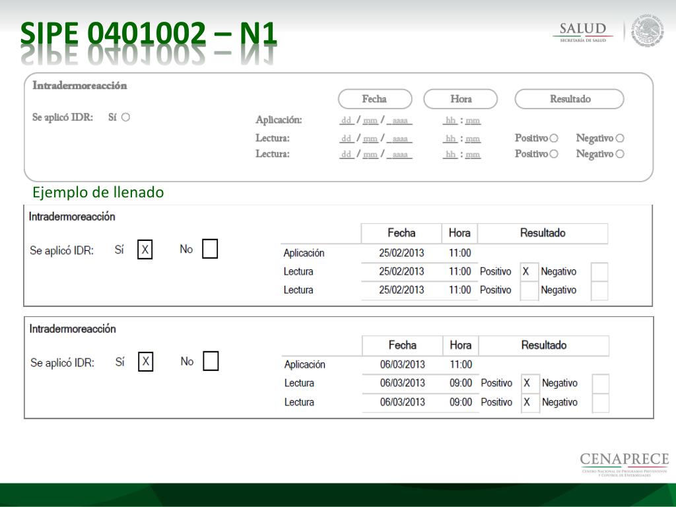
Task: Click the 'Aplicación:' label in blank form
Action: point(279,120)
